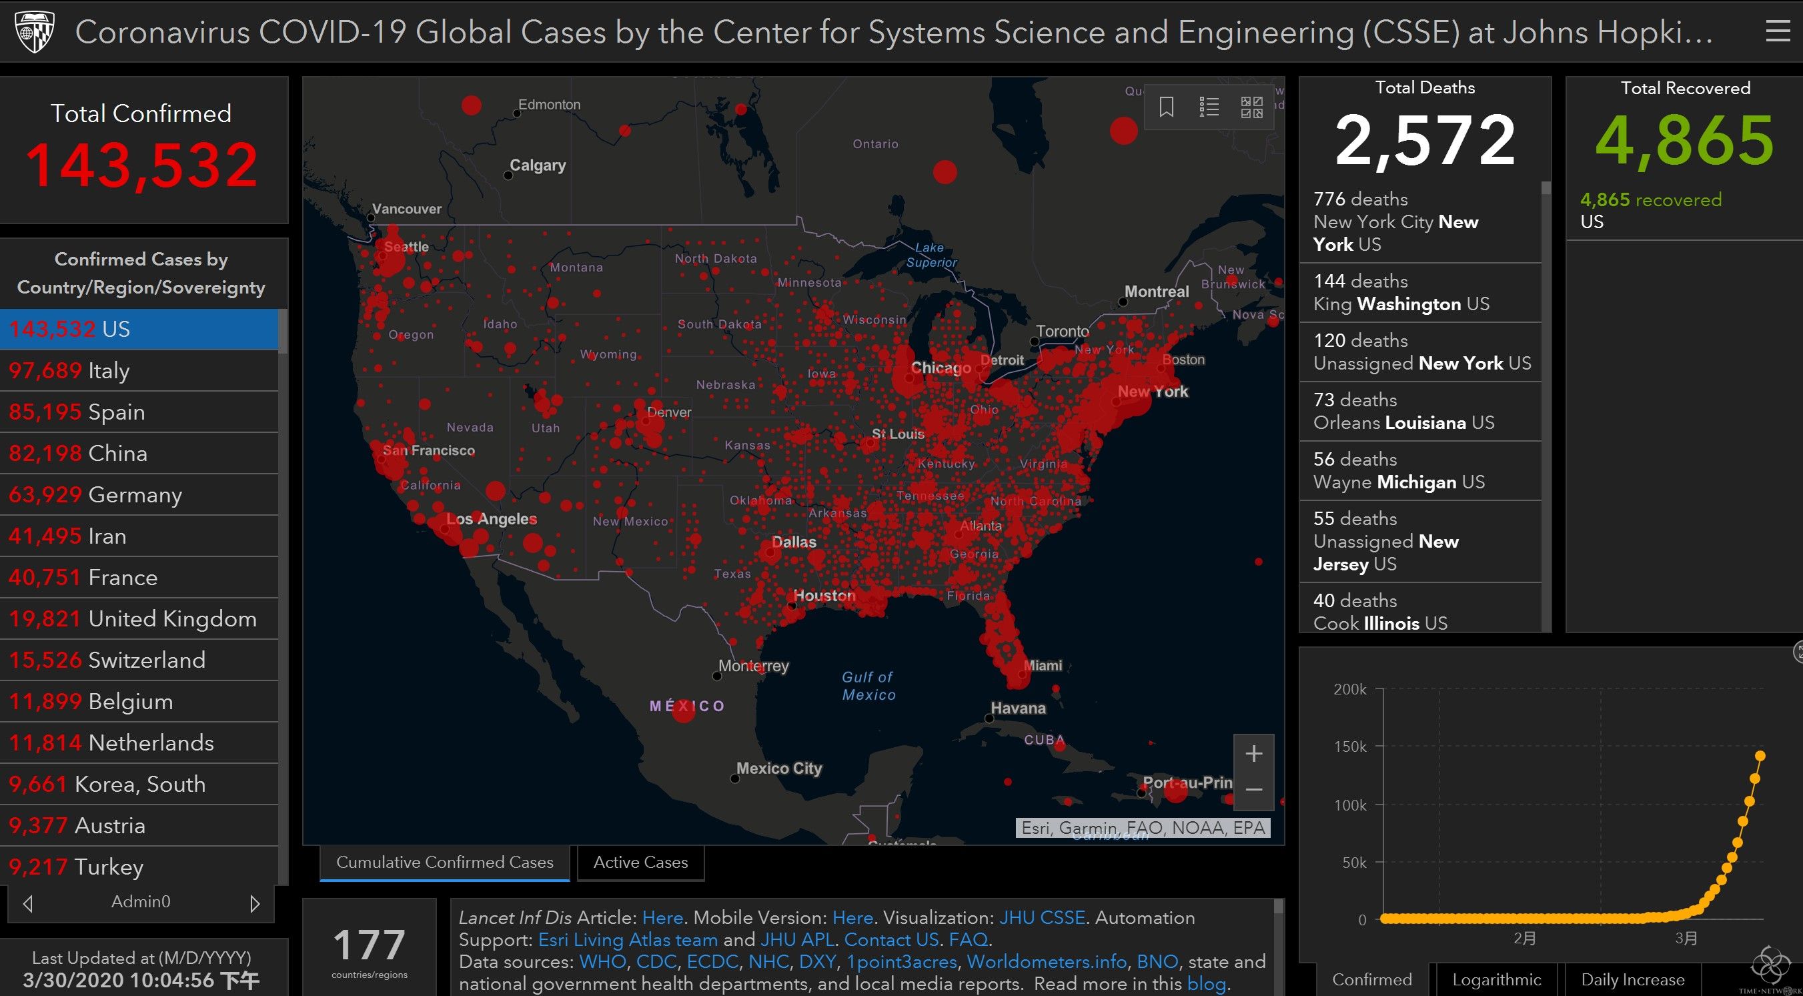Switch to Active Cases map tab
The height and width of the screenshot is (996, 1803).
pos(640,863)
